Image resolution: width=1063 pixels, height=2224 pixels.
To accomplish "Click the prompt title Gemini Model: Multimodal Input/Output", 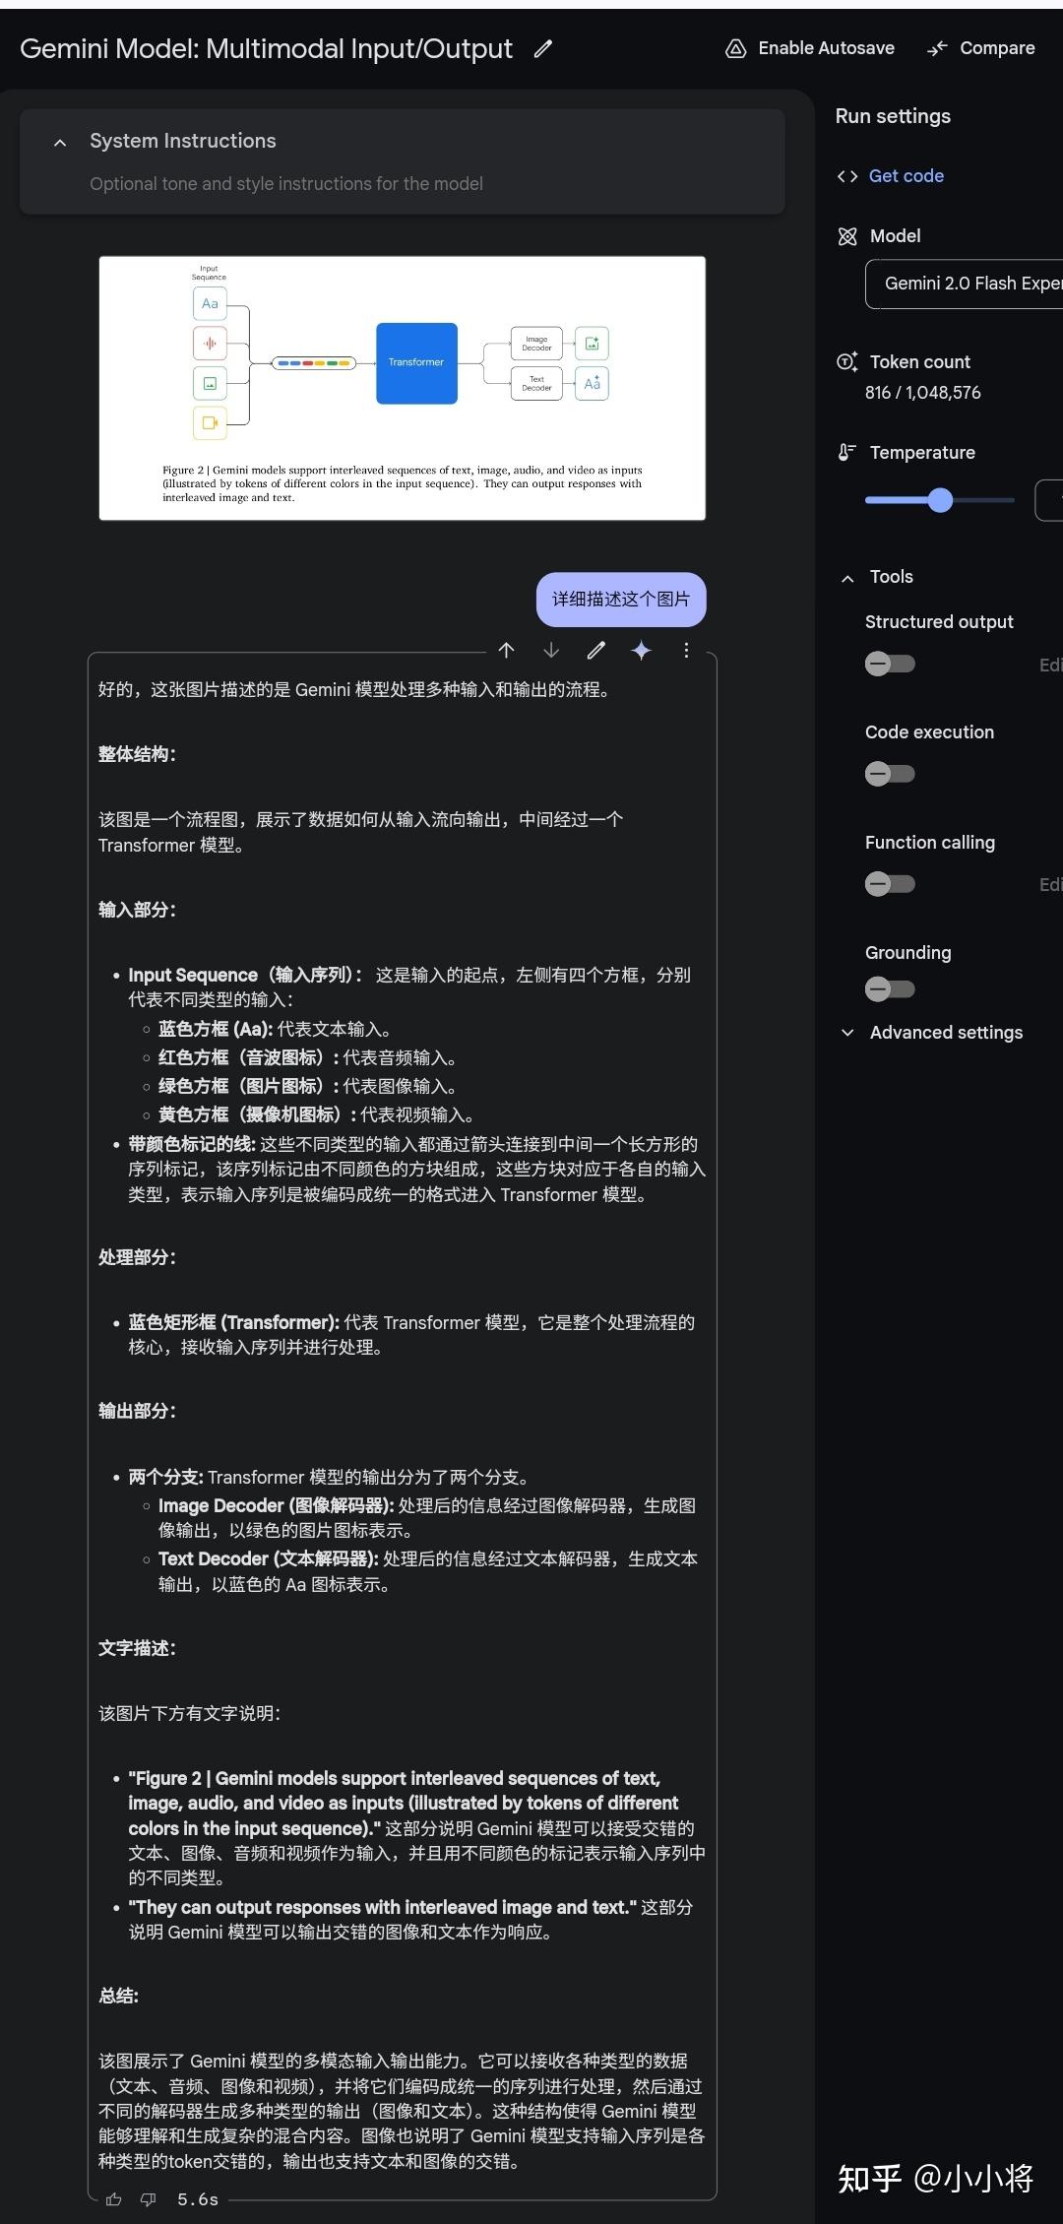I will (266, 49).
